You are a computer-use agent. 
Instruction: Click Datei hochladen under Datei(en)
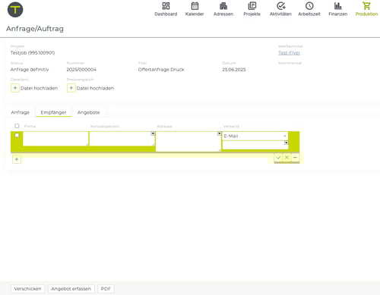click(x=39, y=88)
